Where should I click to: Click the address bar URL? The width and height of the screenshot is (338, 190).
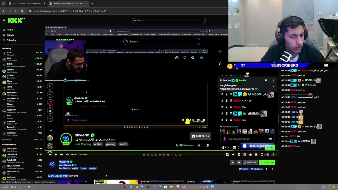70,11
